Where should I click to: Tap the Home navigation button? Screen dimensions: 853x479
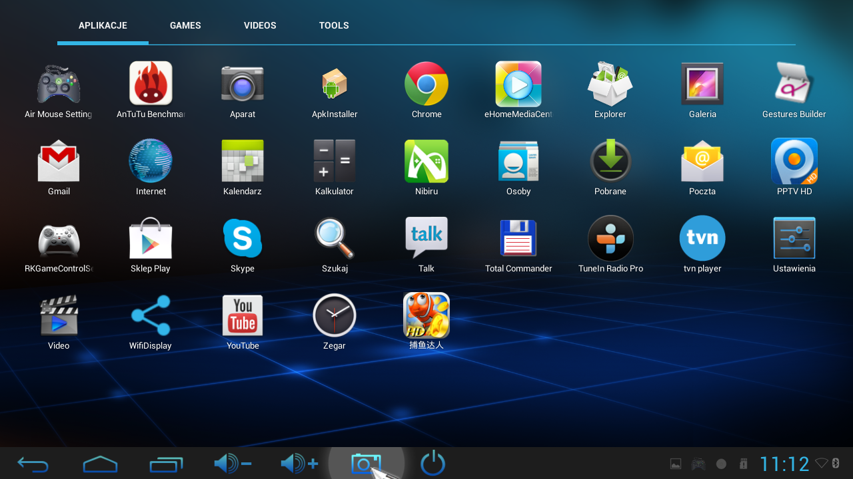click(x=100, y=464)
